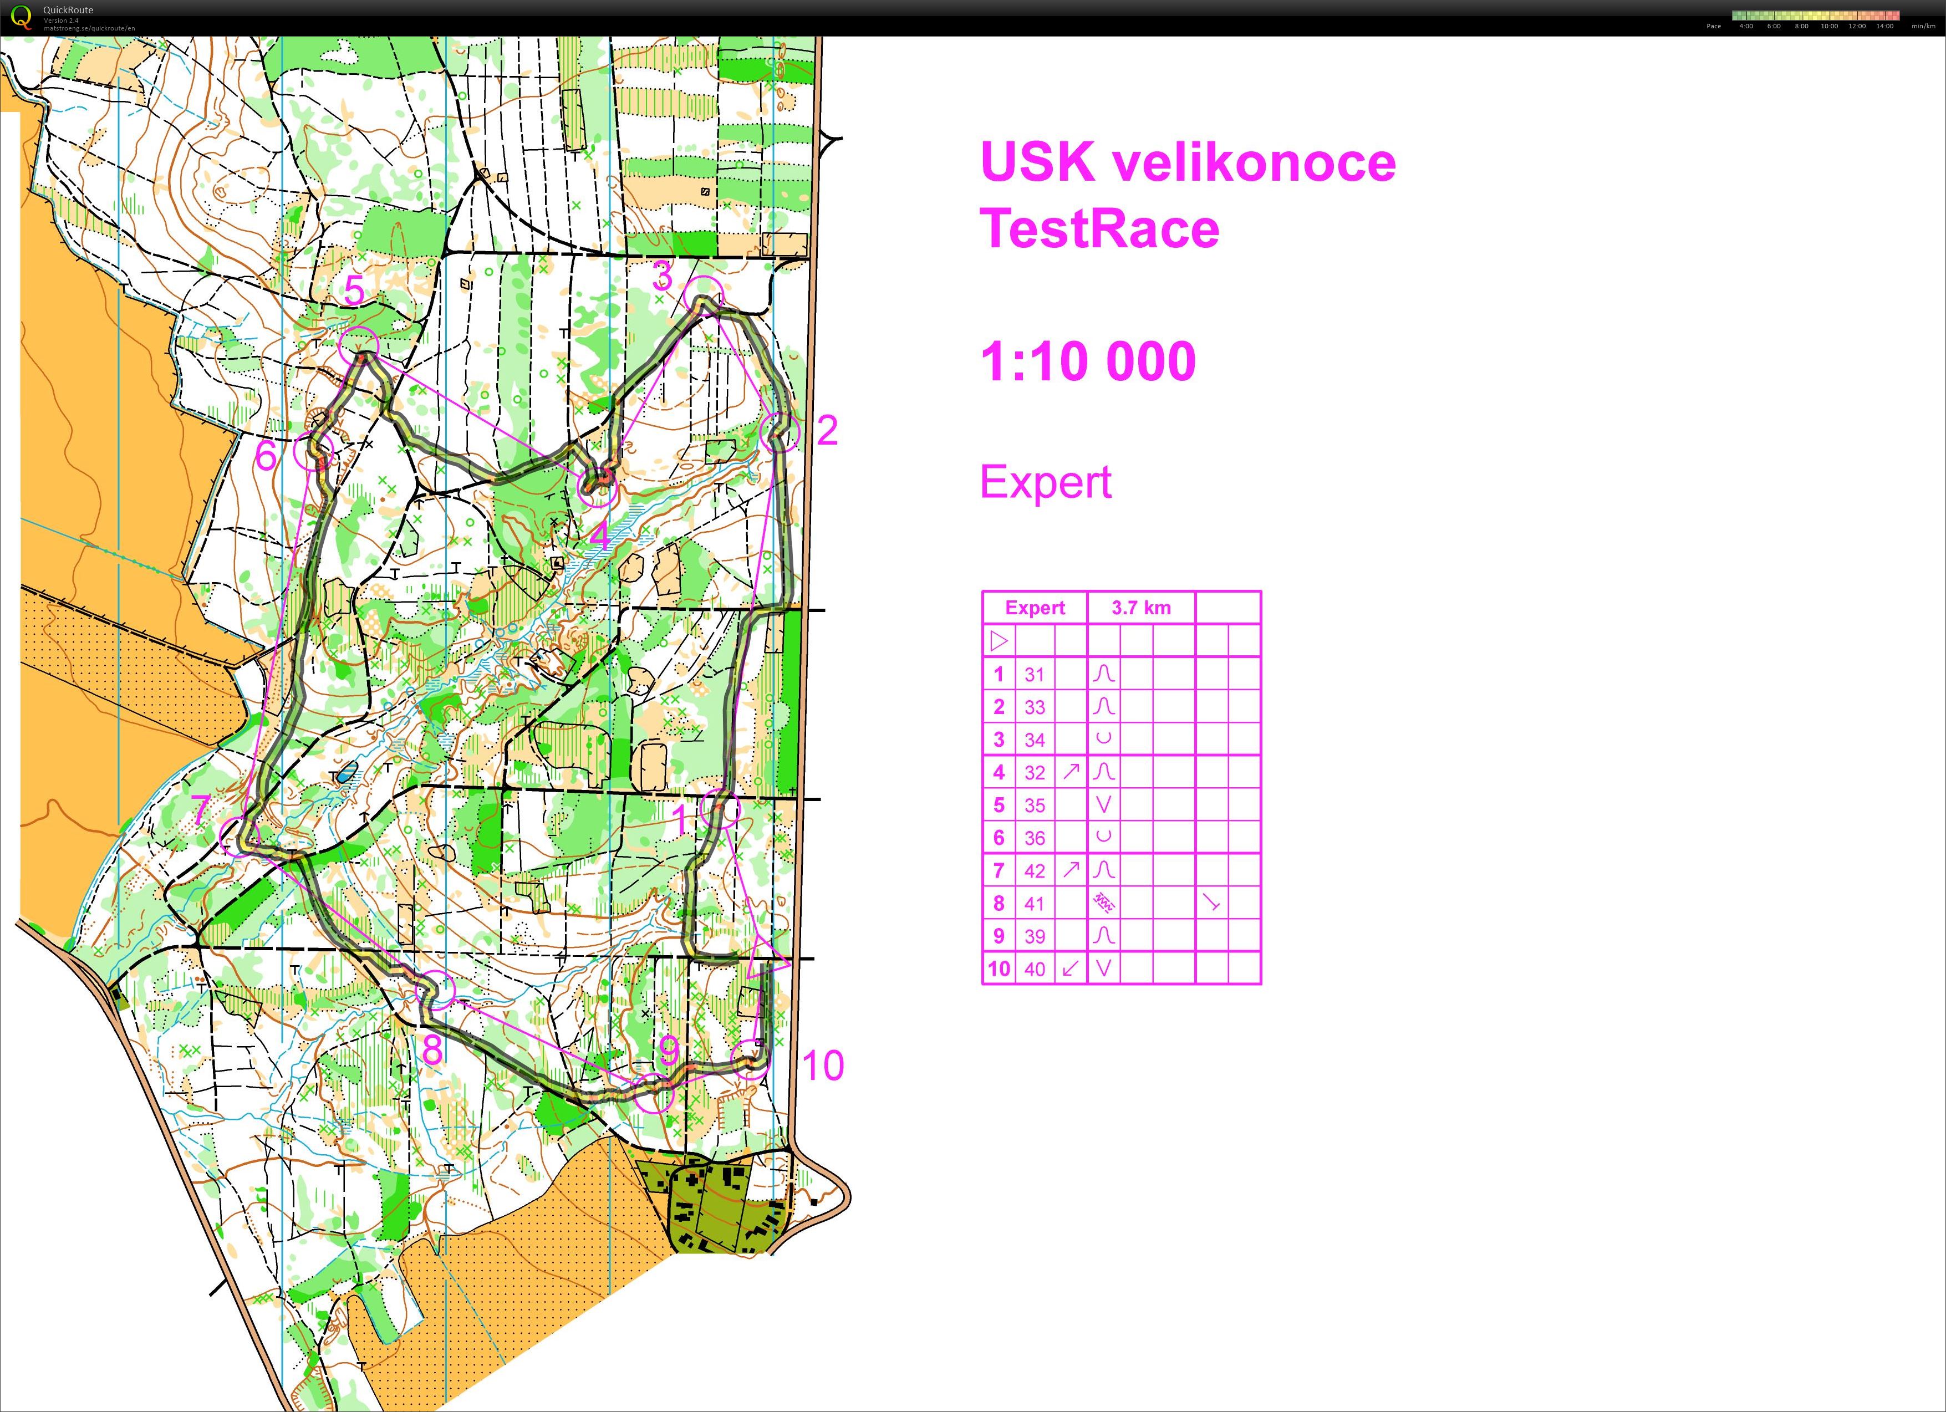Click control code "40" in the table

1035,970
